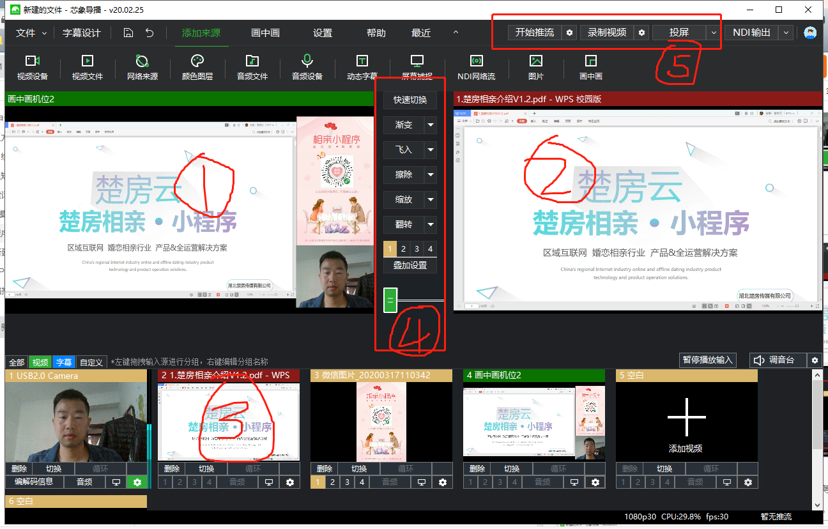Collapse the toolbar with the chevron up
The image size is (828, 529).
pyautogui.click(x=456, y=33)
